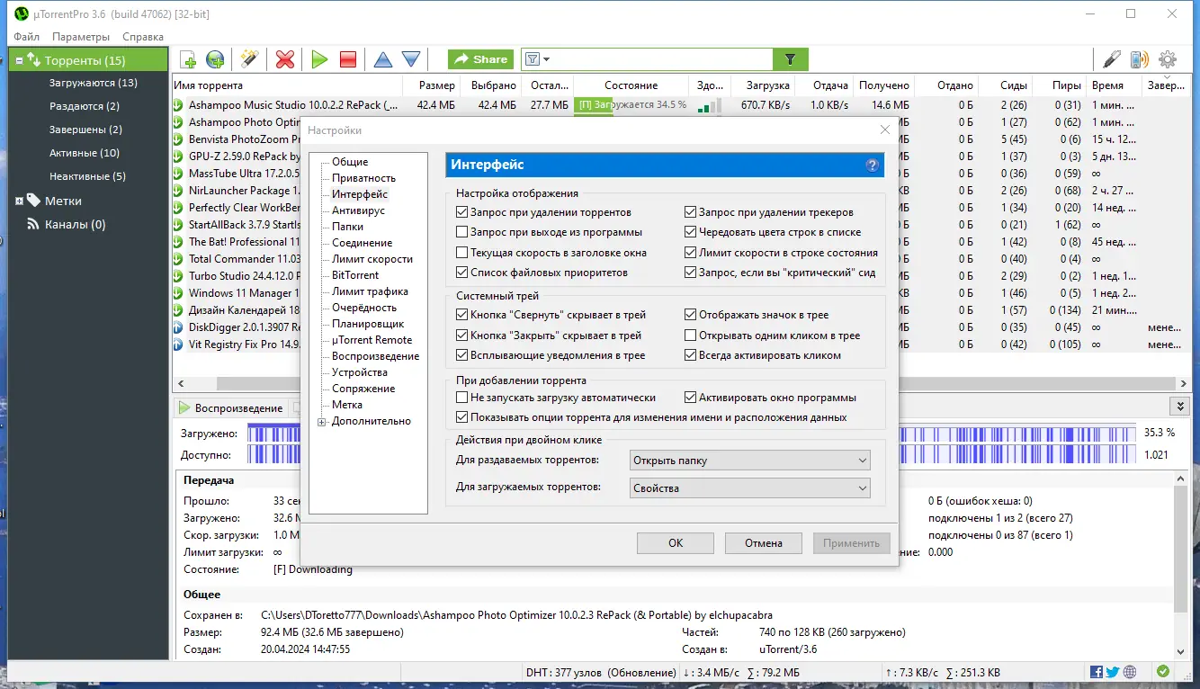This screenshot has height=689, width=1200.
Task: Select Загружаются (13) sidebar filter
Action: (x=94, y=83)
